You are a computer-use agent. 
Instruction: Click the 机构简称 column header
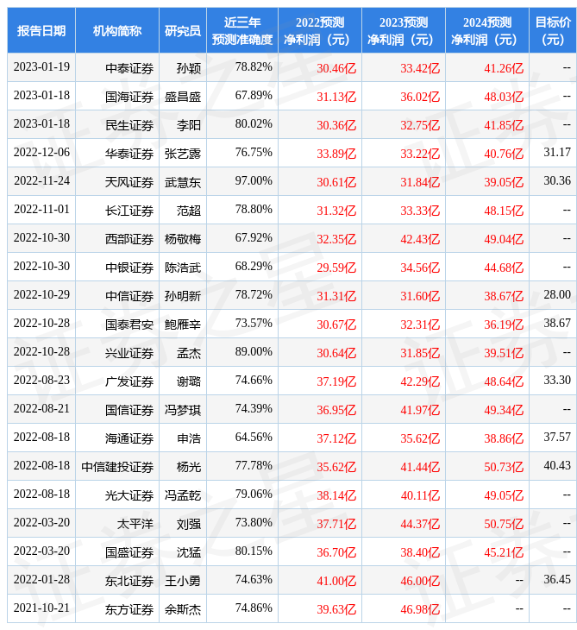(x=117, y=30)
